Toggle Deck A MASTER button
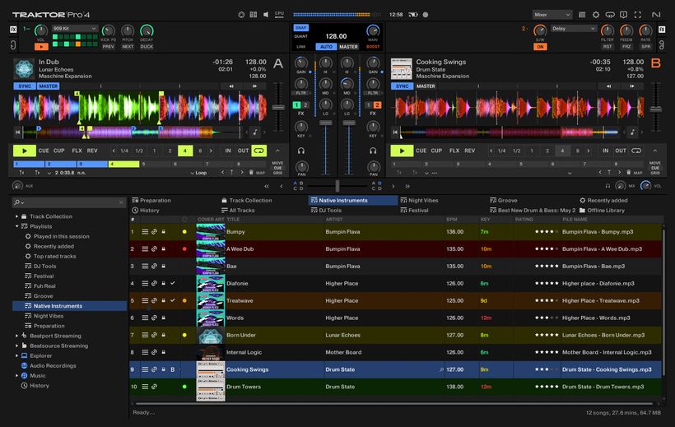The image size is (675, 427). click(x=49, y=86)
